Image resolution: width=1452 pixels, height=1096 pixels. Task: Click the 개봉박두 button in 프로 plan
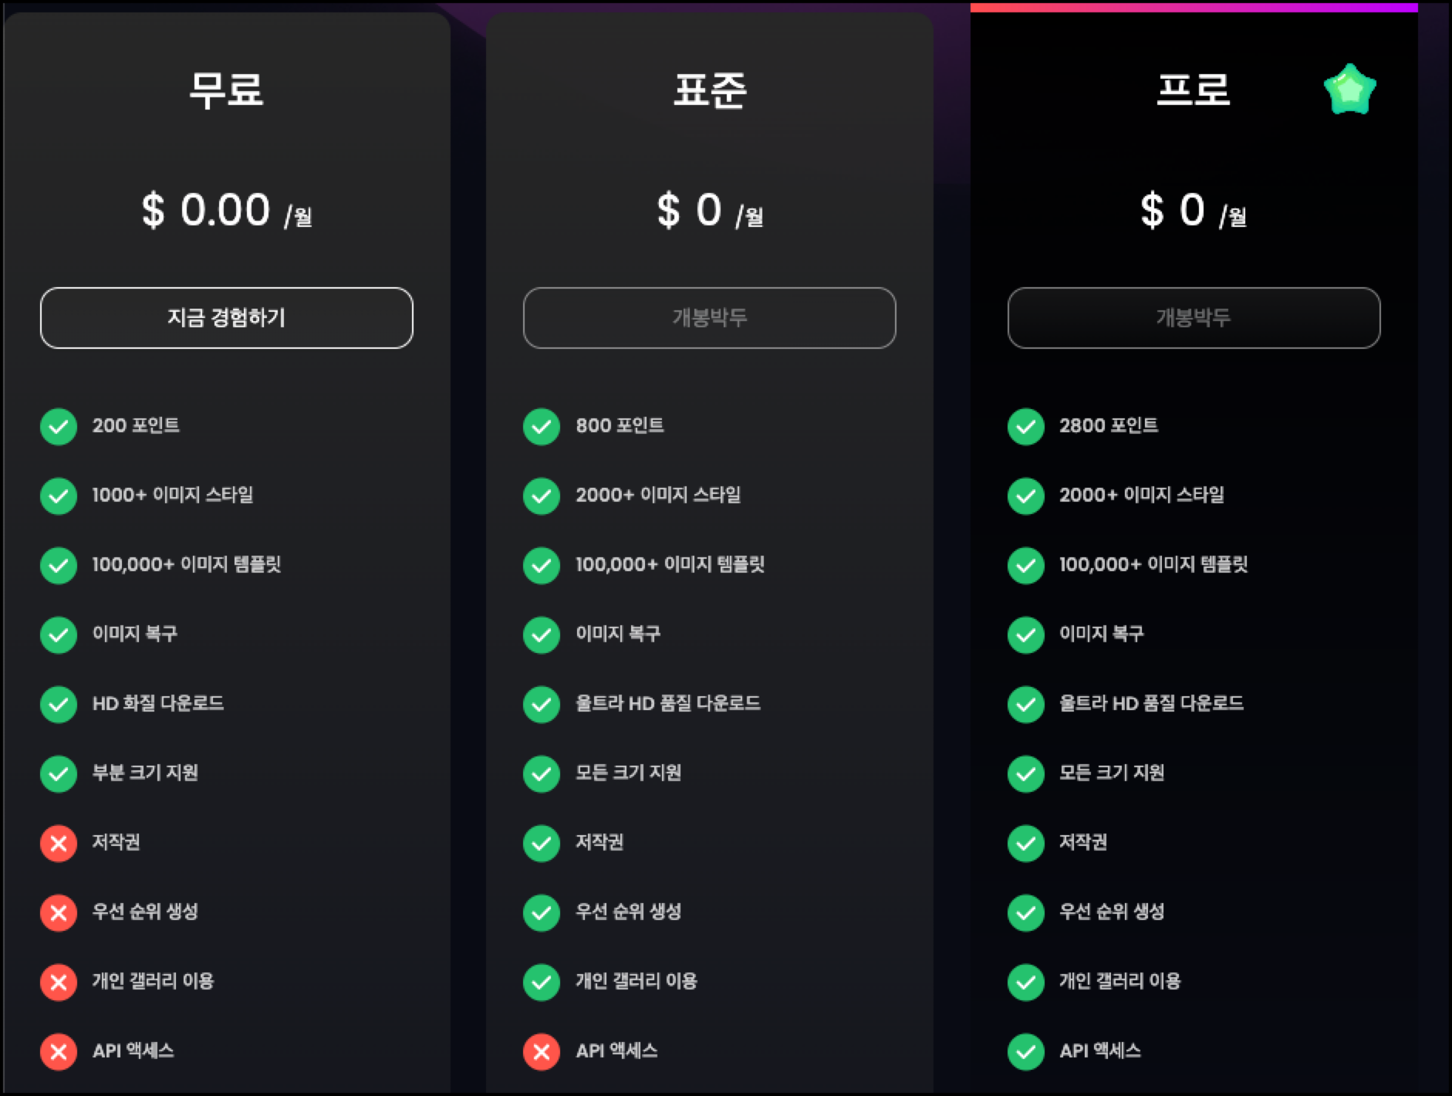point(1193,317)
